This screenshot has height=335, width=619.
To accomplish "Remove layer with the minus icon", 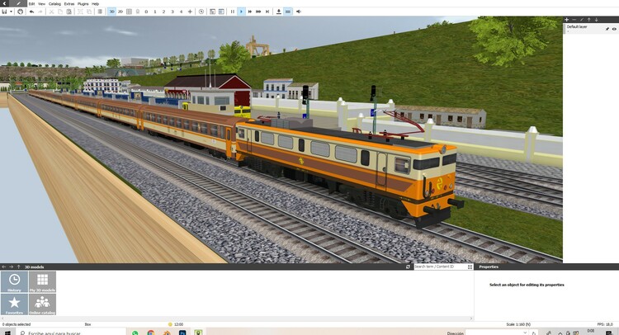I will pos(574,19).
